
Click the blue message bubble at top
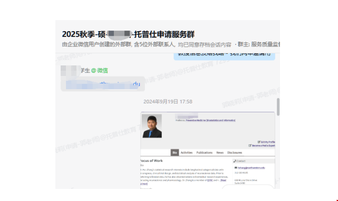[225, 56]
